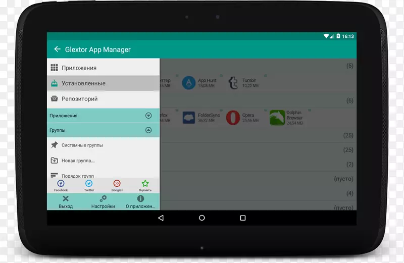Tap the battery status icon

[338, 36]
